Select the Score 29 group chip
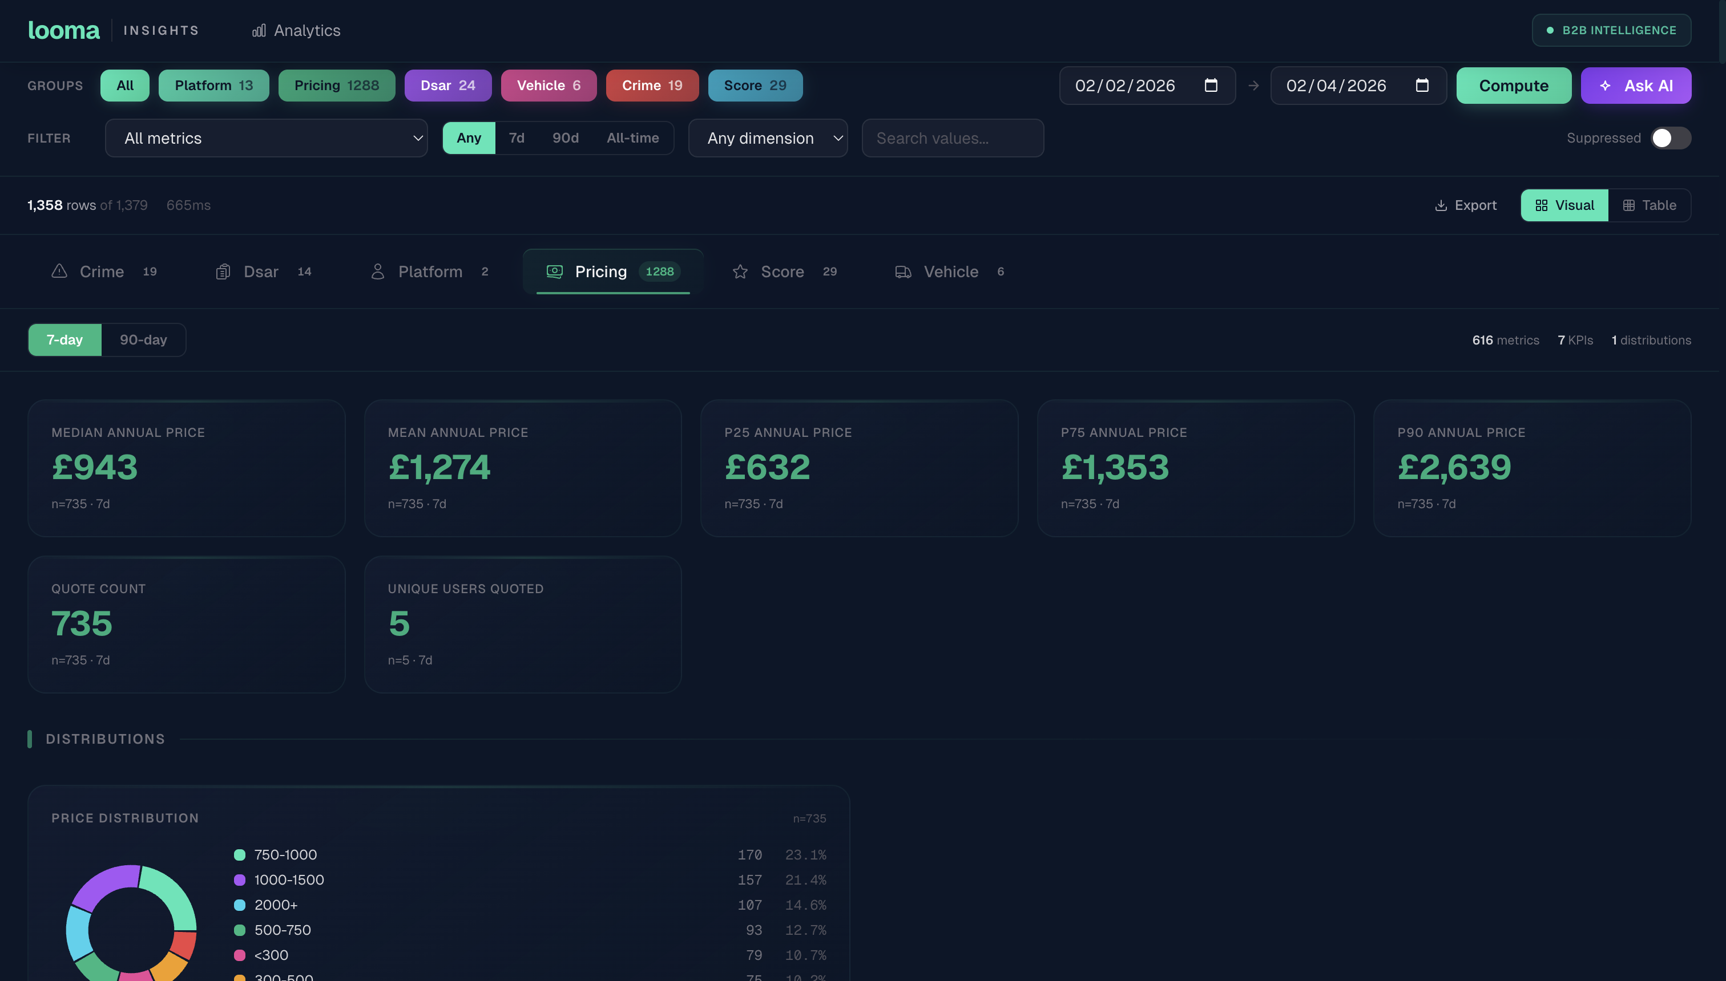The width and height of the screenshot is (1726, 981). coord(755,85)
